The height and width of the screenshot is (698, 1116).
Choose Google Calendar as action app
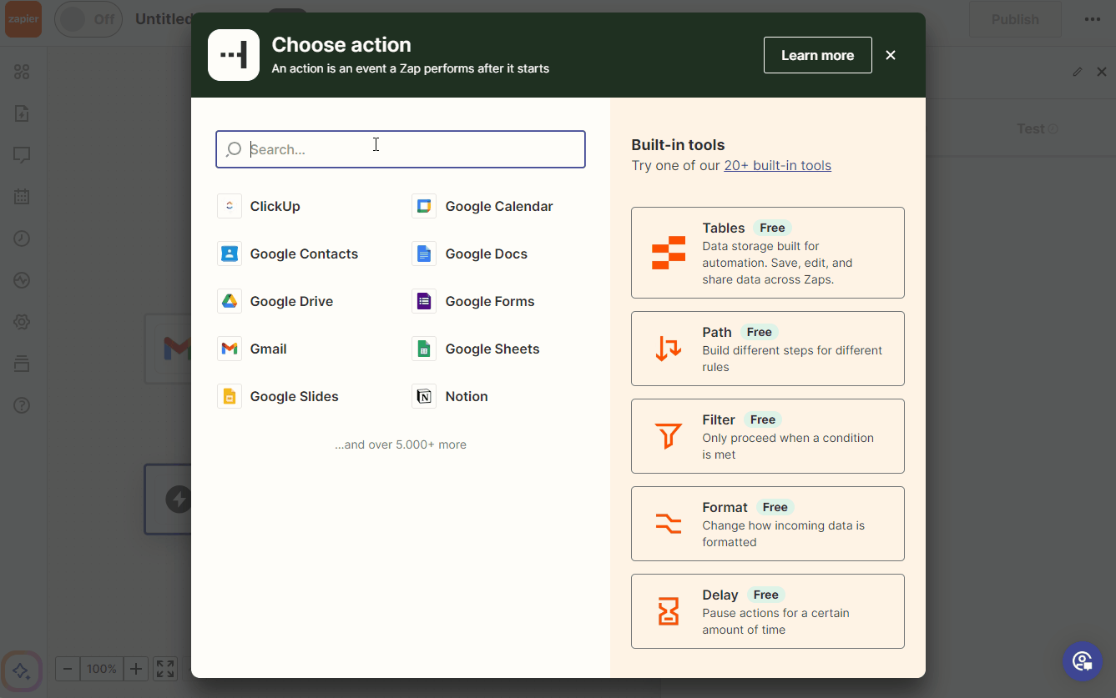[482, 206]
